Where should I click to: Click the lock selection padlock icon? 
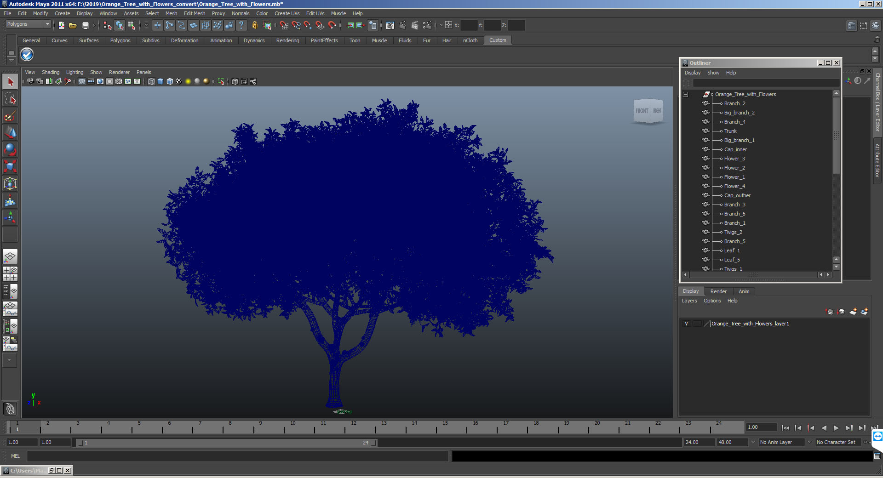tap(254, 25)
